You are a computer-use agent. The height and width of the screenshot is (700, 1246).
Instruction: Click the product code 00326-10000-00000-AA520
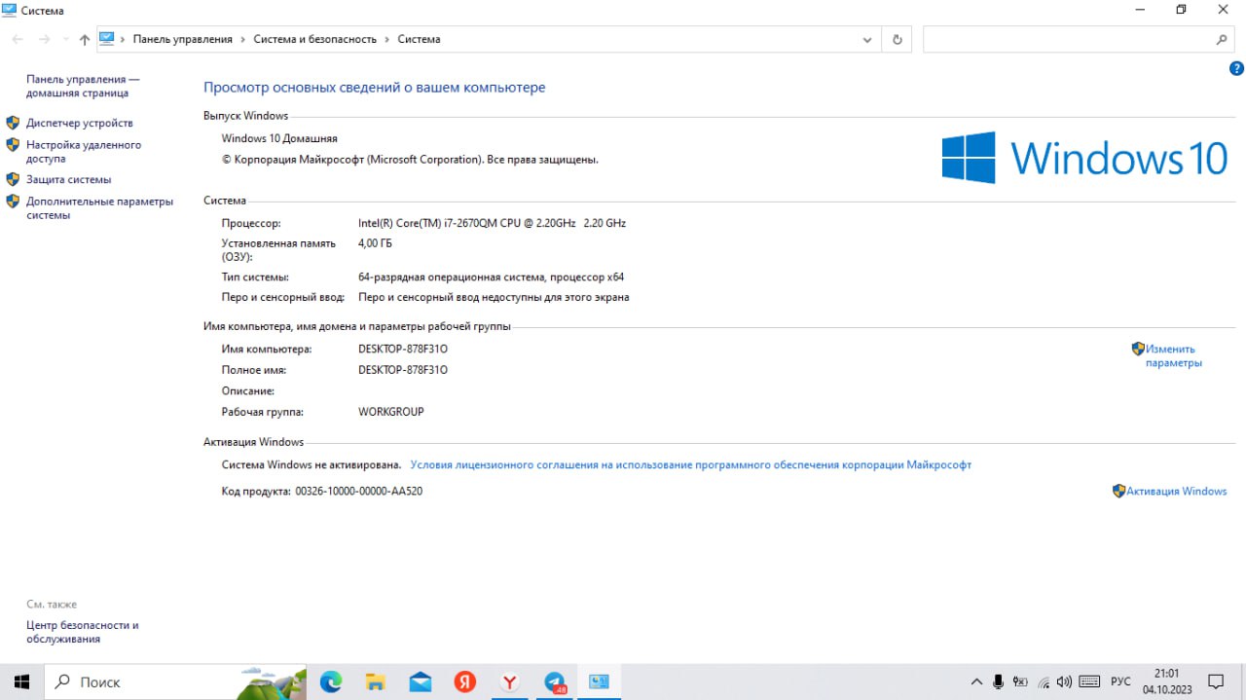coord(358,491)
